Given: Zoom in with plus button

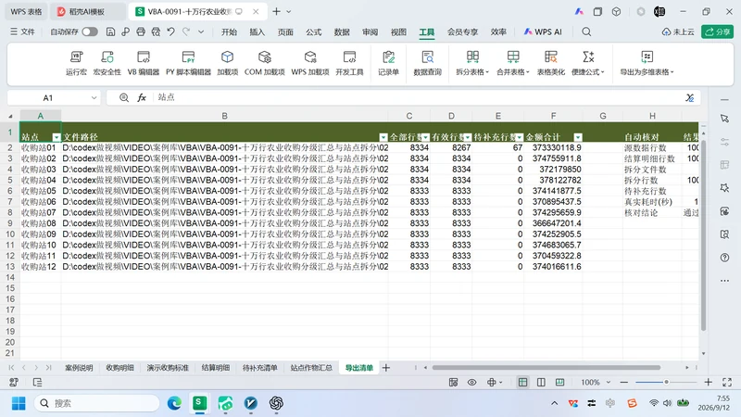Looking at the screenshot, I should coord(708,382).
